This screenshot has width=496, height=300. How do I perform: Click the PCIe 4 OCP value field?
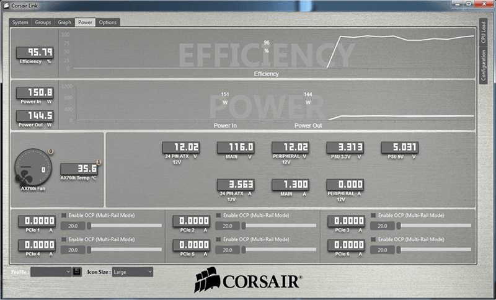point(73,250)
